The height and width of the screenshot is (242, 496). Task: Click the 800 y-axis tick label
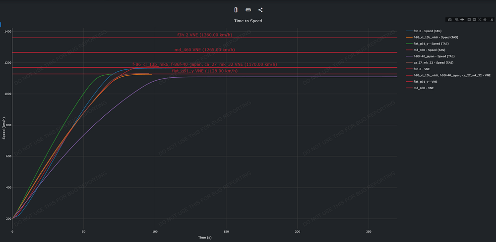8,125
